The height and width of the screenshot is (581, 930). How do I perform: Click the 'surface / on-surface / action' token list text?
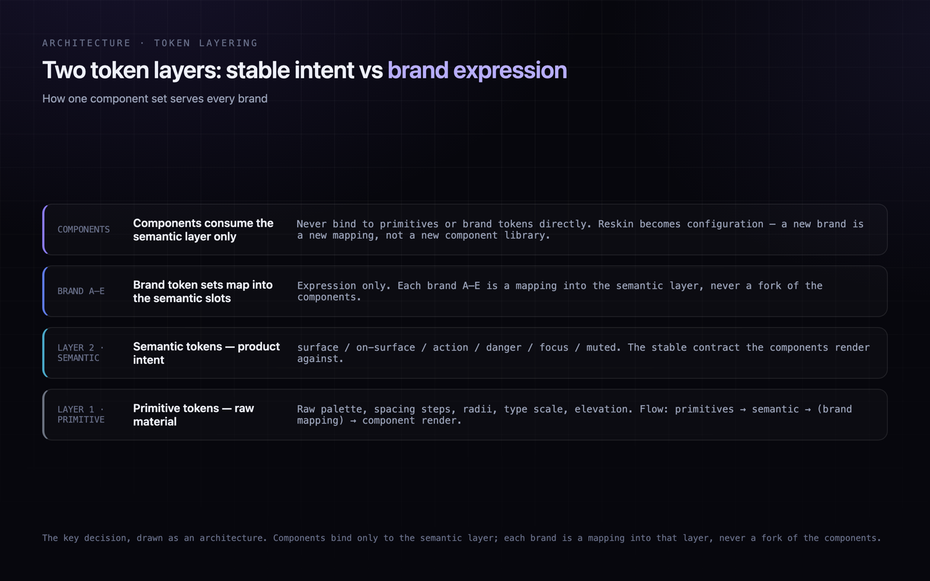click(583, 353)
